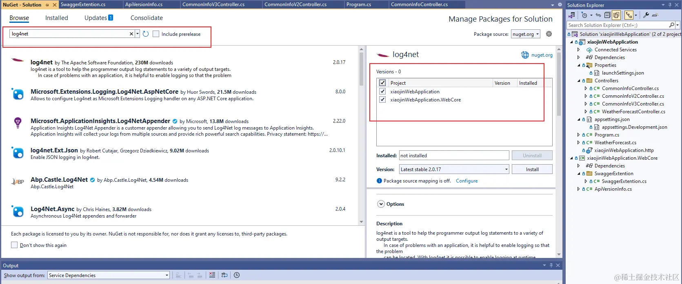Click Clear All icon in Output panel
This screenshot has width=682, height=284.
(x=212, y=275)
